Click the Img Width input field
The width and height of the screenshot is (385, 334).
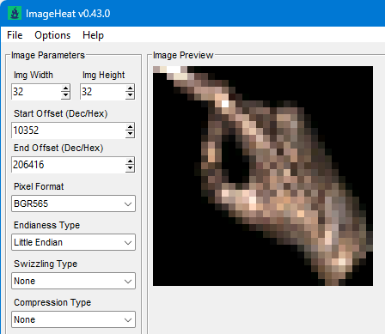36,92
